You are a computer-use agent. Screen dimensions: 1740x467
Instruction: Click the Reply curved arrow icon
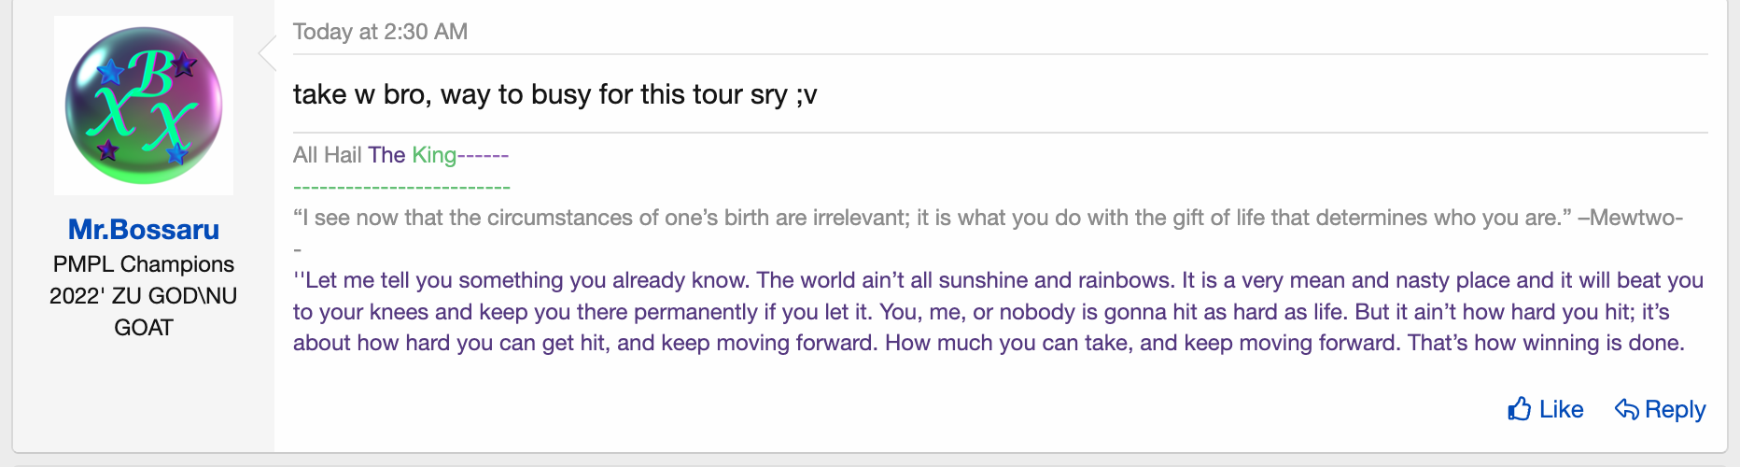tap(1626, 409)
